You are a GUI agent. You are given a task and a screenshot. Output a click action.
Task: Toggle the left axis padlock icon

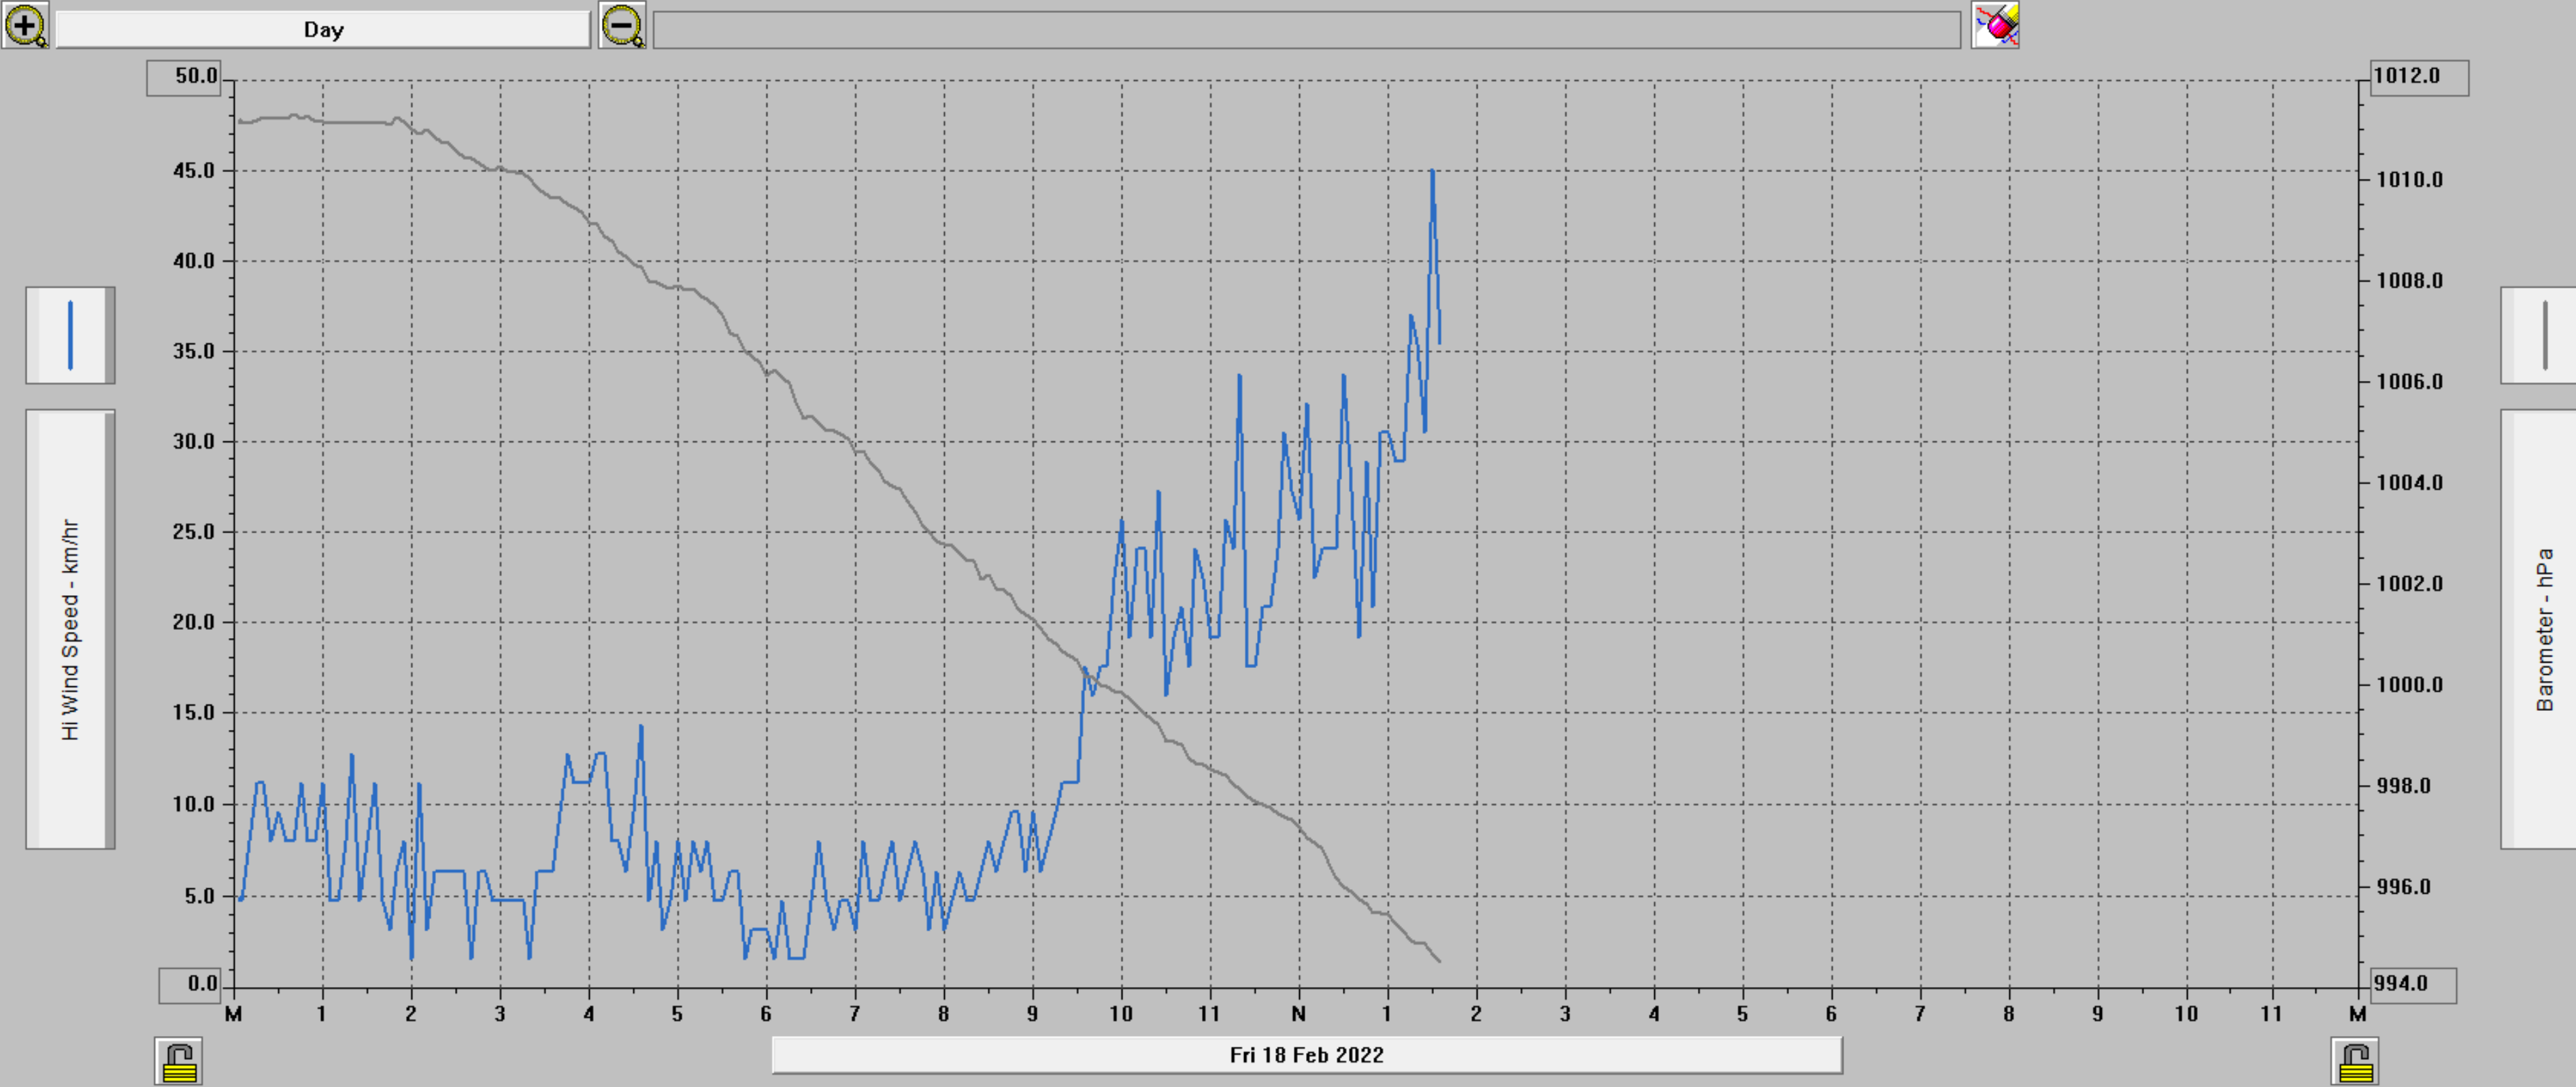pyautogui.click(x=179, y=1061)
